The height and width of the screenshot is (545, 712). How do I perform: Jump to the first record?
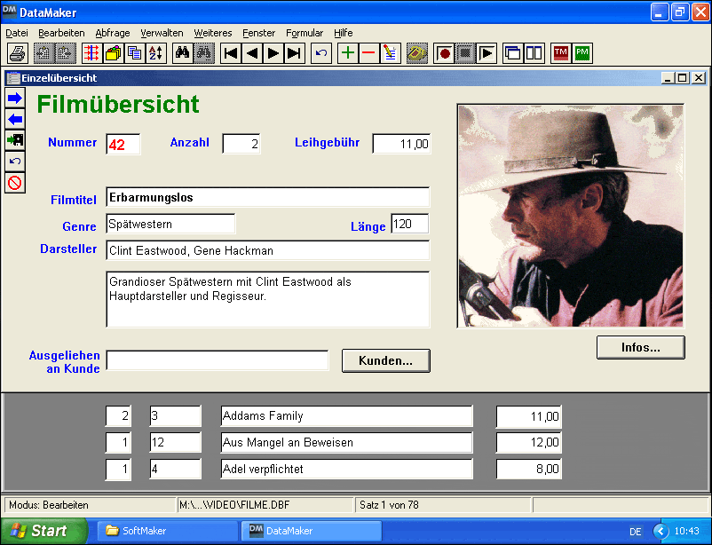point(231,53)
